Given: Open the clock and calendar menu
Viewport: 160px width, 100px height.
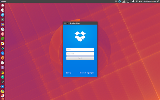Looking at the screenshot, I should (149, 1).
